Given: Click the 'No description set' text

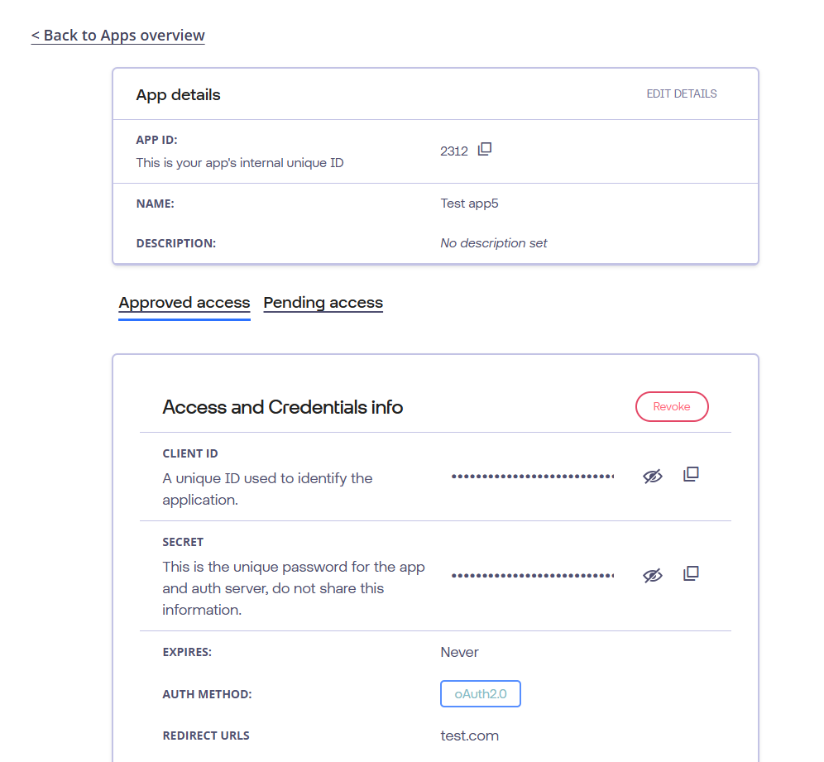Looking at the screenshot, I should coord(494,243).
